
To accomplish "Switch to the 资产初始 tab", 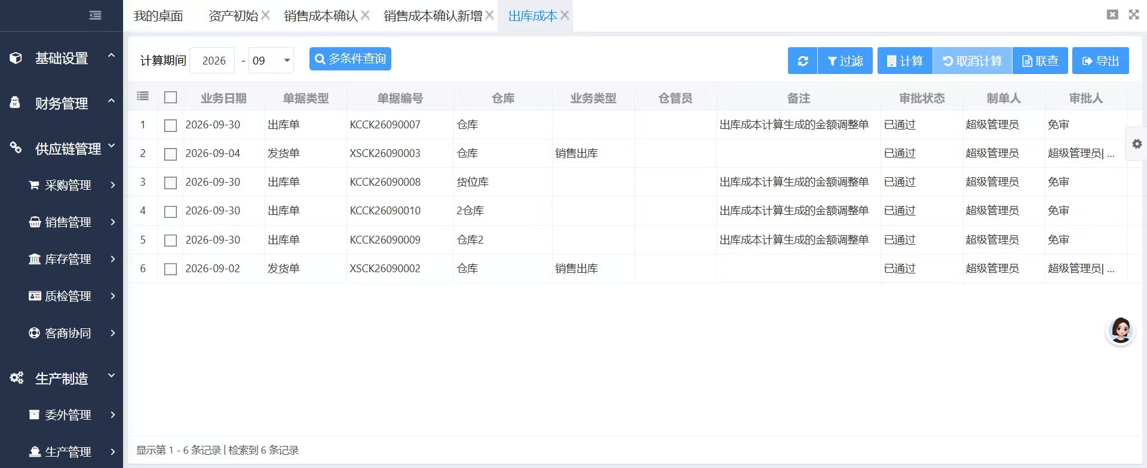I will tap(233, 16).
